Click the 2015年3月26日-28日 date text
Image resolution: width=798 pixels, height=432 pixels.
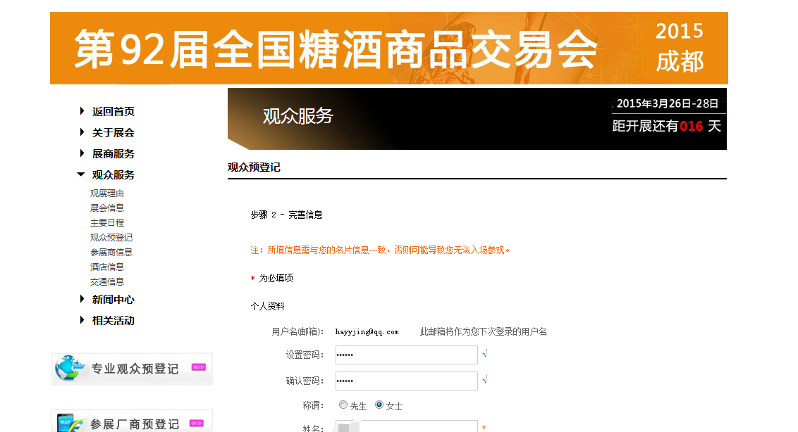pos(667,103)
